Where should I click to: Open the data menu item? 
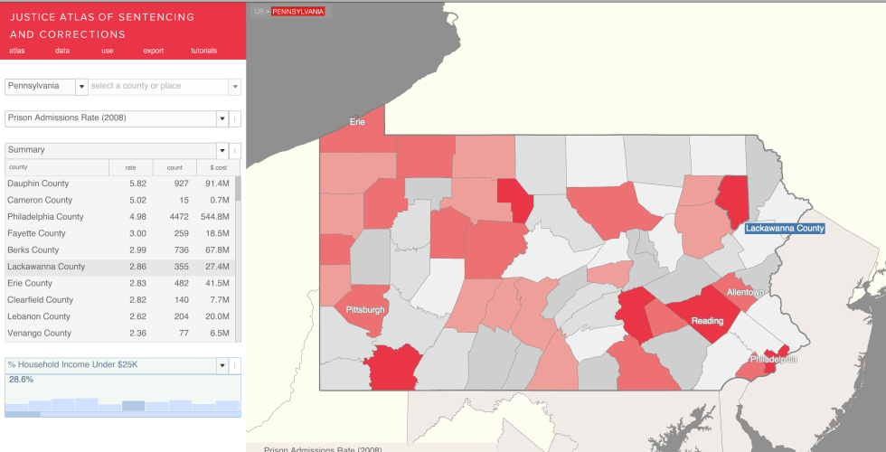click(x=62, y=51)
